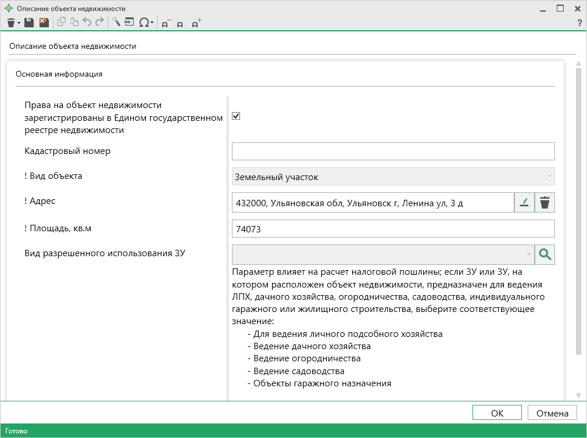Click the undo arrow icon
This screenshot has width=587, height=438.
pyautogui.click(x=87, y=22)
